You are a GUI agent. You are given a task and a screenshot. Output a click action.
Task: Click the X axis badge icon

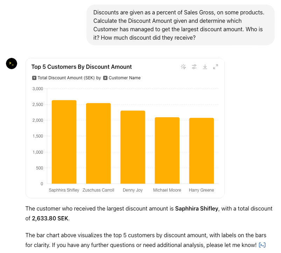point(105,78)
